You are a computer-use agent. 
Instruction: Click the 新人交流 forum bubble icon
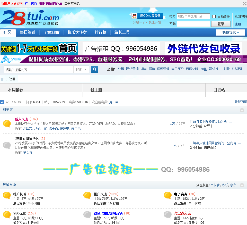pyautogui.click(x=7, y=123)
